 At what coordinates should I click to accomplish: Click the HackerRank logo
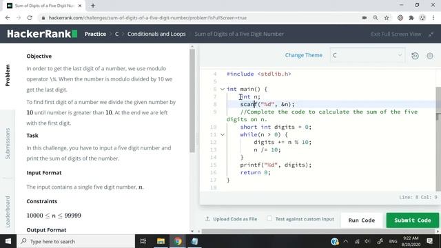[42, 34]
